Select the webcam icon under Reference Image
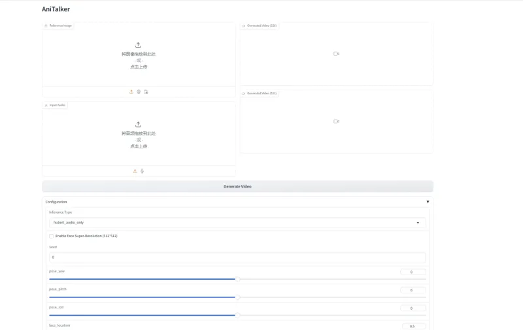The height and width of the screenshot is (330, 523). coord(139,92)
